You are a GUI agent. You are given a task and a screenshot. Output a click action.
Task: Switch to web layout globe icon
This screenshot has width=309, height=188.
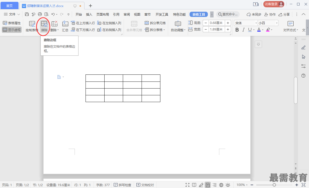221,185
